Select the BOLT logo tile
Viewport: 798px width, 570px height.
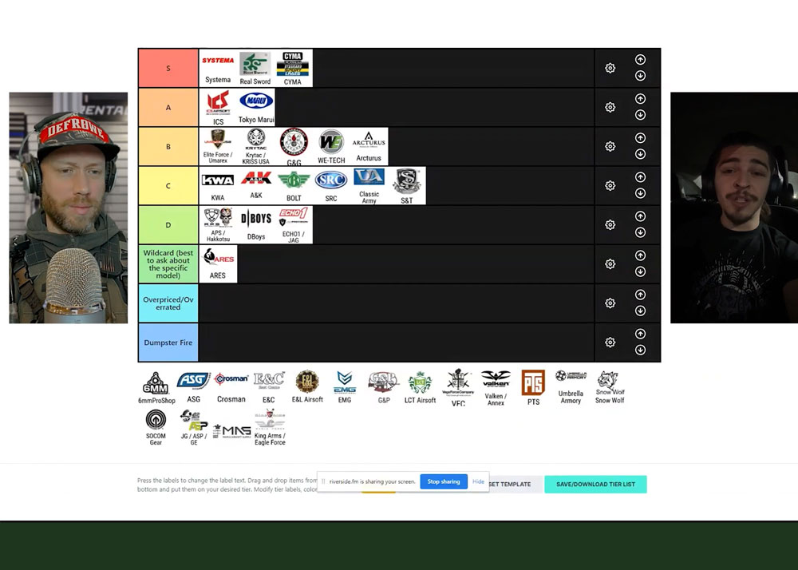pos(294,186)
